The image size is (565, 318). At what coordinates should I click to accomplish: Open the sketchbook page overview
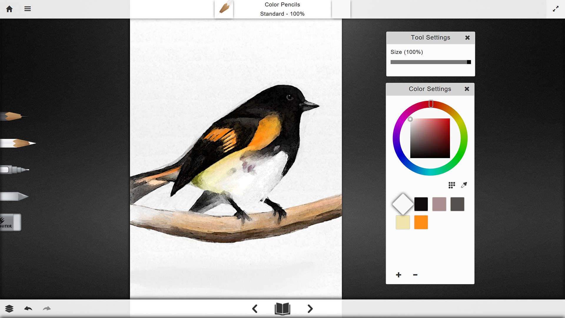pos(282,309)
